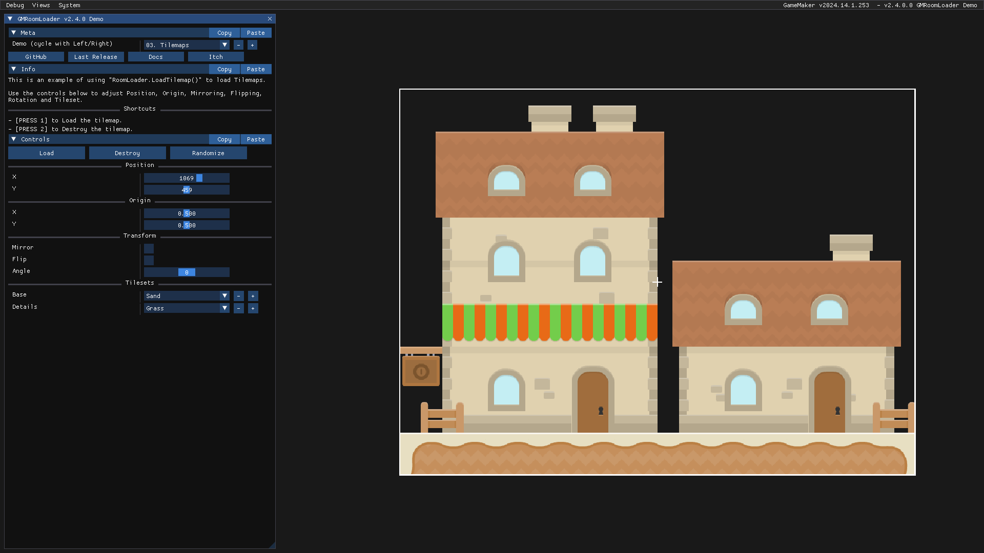
Task: Click minus stepper for Base tileset
Action: point(239,296)
